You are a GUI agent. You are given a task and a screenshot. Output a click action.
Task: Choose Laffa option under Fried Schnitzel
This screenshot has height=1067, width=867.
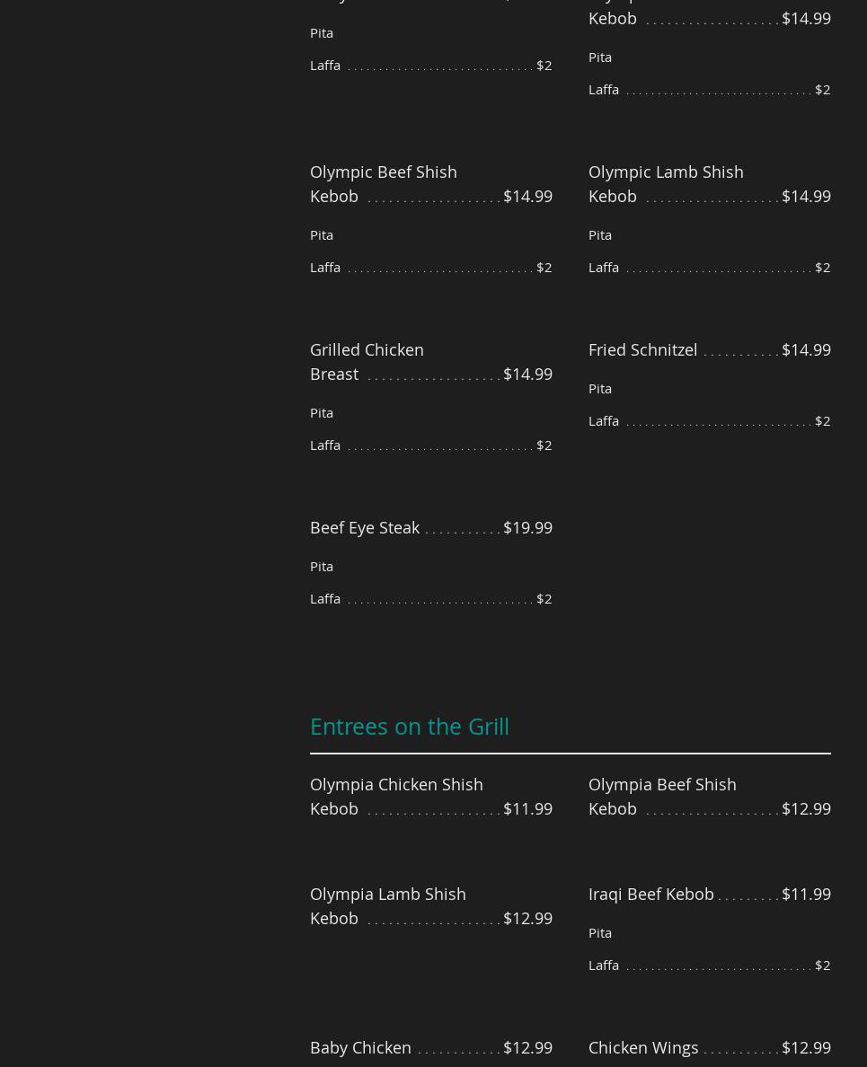604,420
